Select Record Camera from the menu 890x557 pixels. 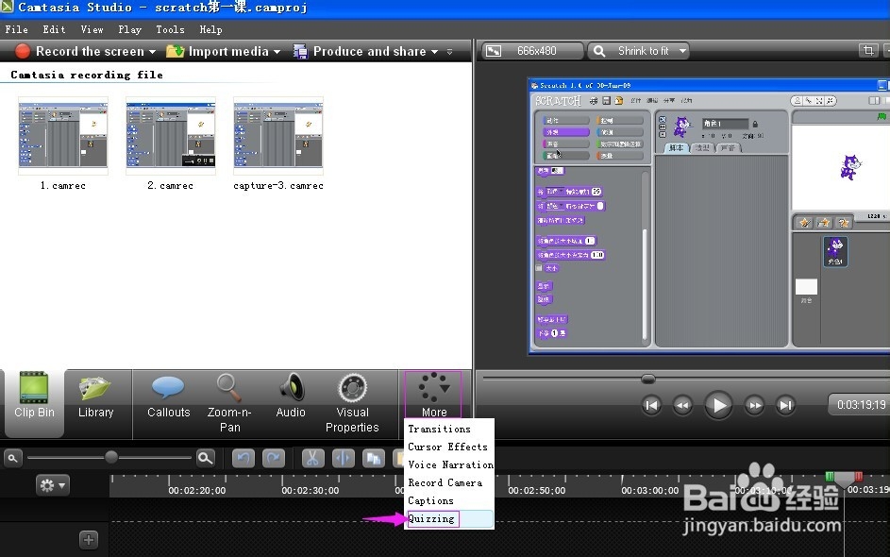click(445, 482)
